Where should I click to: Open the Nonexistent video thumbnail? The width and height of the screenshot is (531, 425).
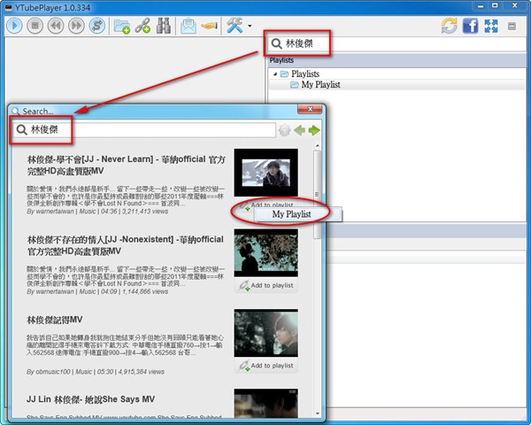265,253
